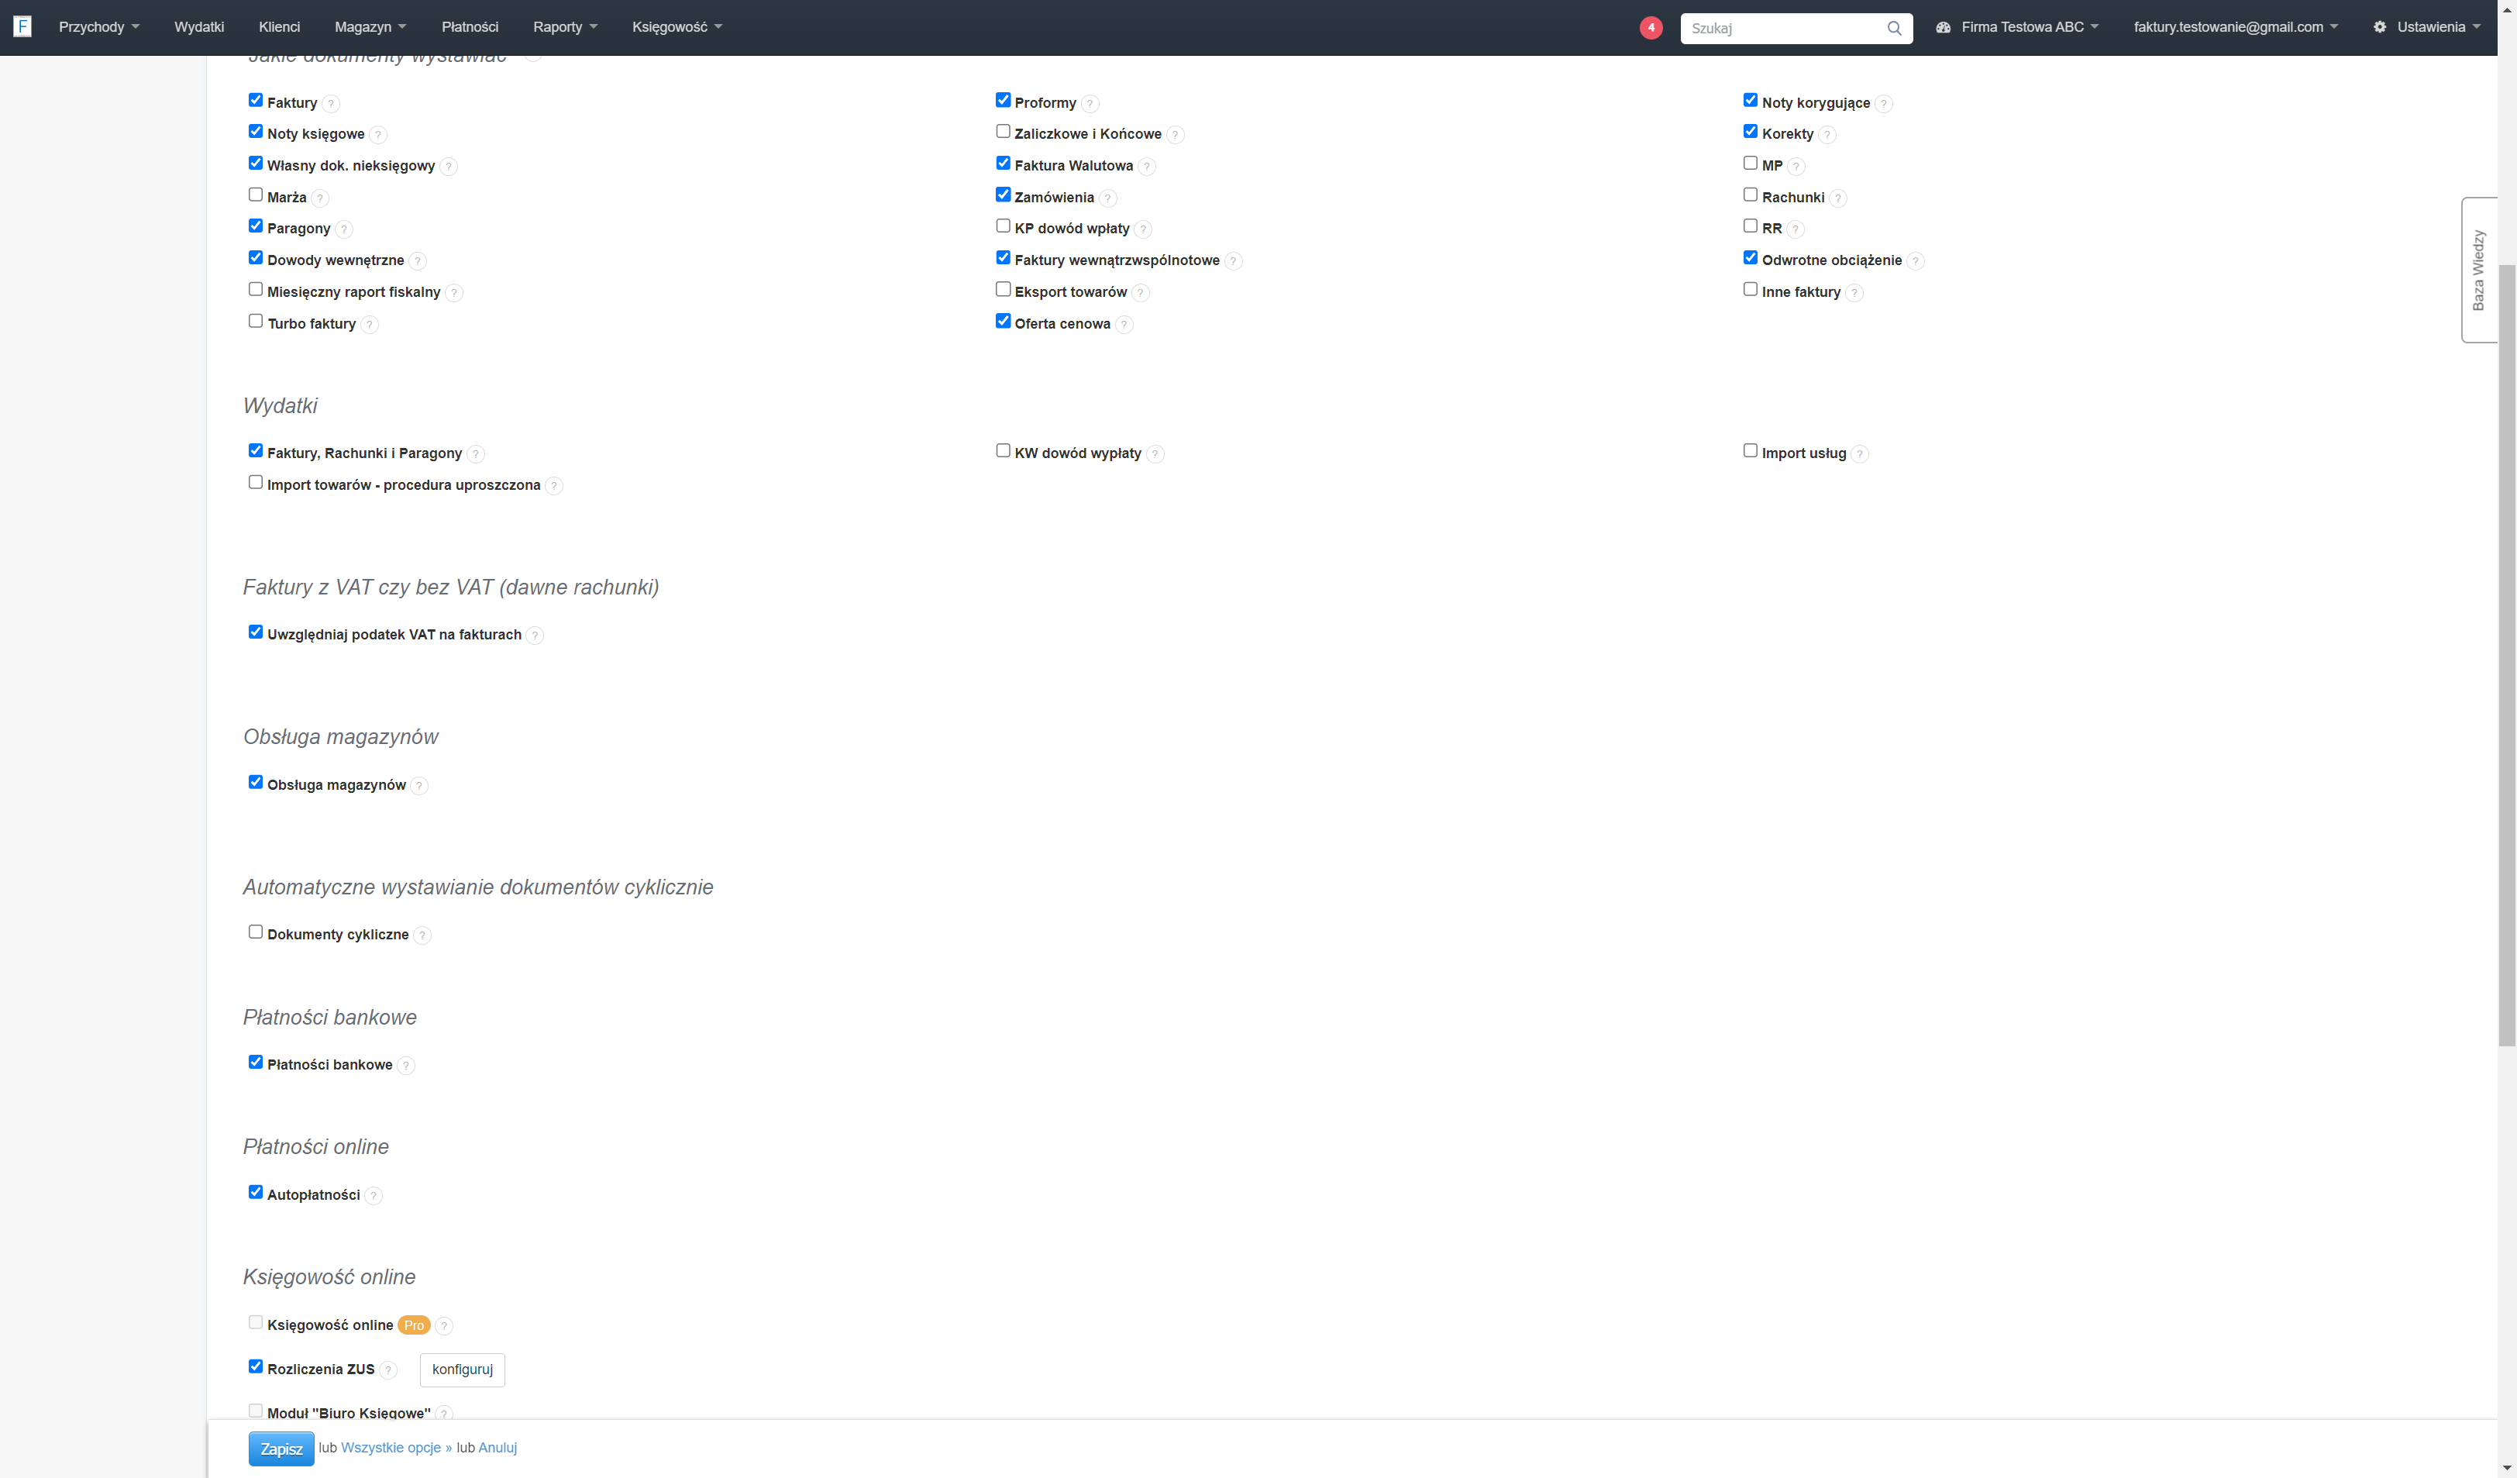Enable the Rachunki checkbox
2517x1478 pixels.
click(x=1750, y=195)
